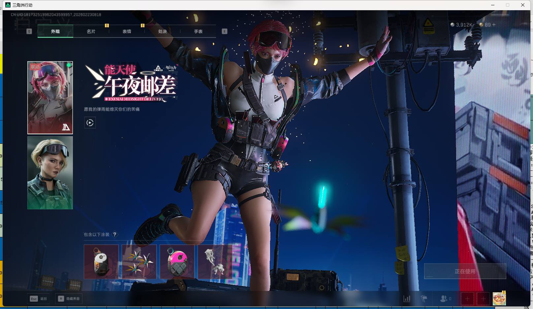Play the skin preview video

pos(90,123)
